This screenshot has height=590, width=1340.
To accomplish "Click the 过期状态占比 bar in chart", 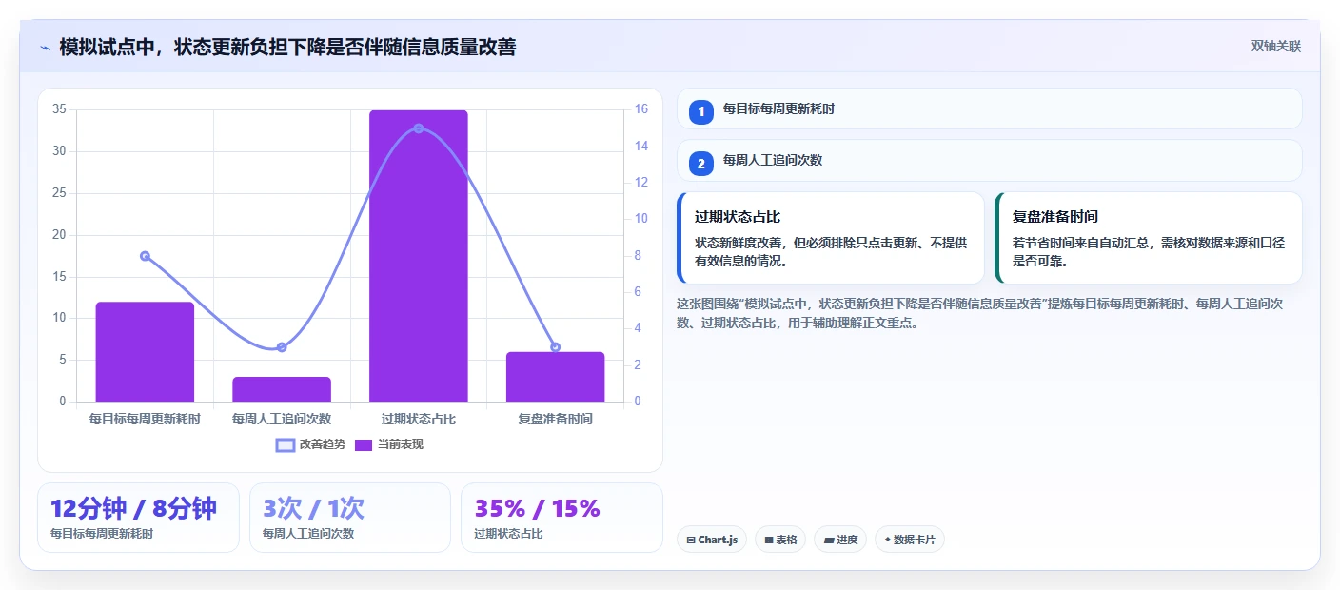I will [419, 256].
